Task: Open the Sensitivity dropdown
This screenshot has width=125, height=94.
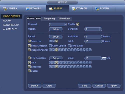Action: coord(93,29)
